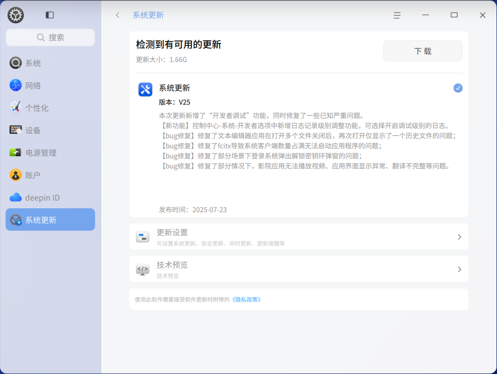Click the 个性化 paintbrush icon

16,107
